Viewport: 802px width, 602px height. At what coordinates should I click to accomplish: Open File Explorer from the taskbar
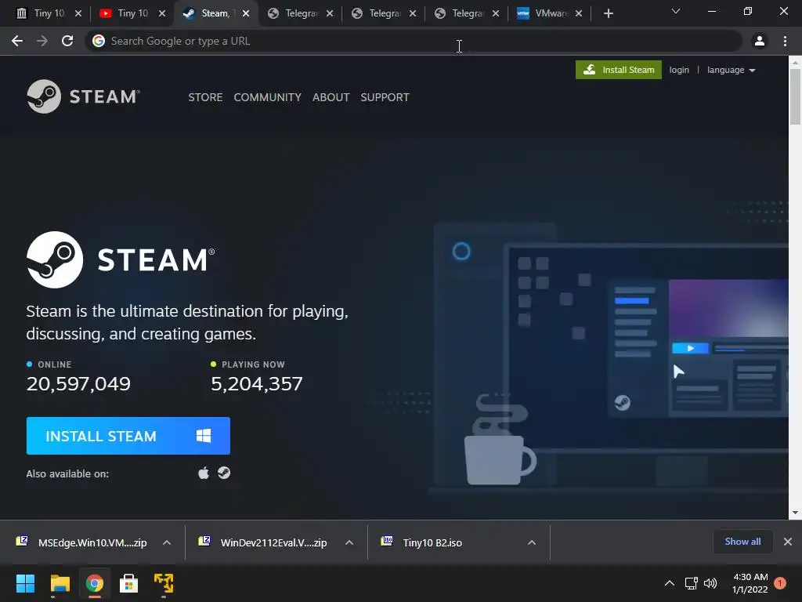[x=60, y=583]
